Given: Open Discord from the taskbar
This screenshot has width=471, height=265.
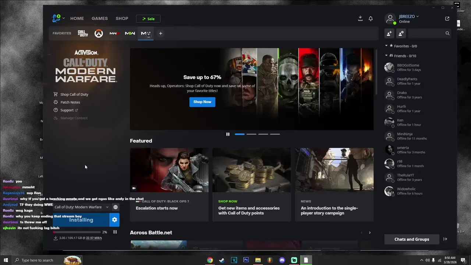Looking at the screenshot, I should point(282,260).
